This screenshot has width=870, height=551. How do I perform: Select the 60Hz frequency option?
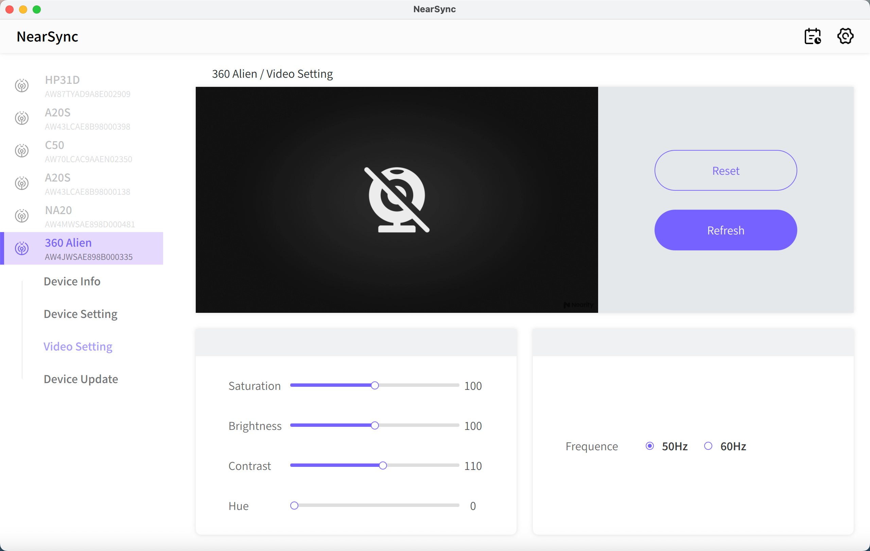pyautogui.click(x=708, y=446)
